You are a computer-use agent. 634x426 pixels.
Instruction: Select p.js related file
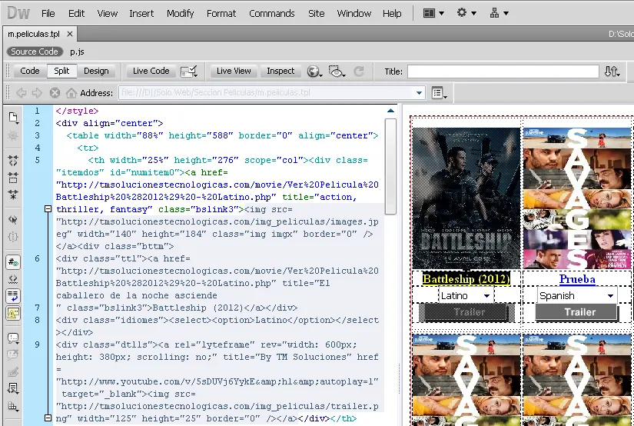click(x=77, y=52)
